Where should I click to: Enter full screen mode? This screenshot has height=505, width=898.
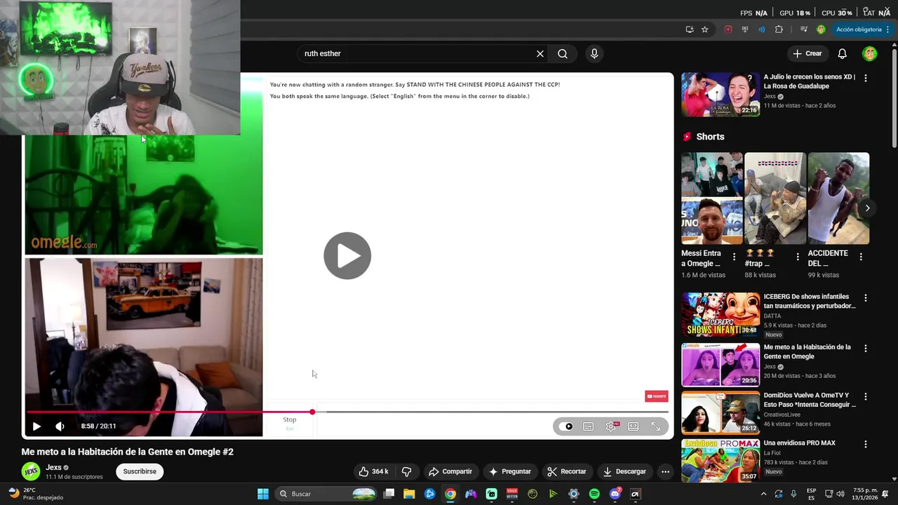point(656,426)
